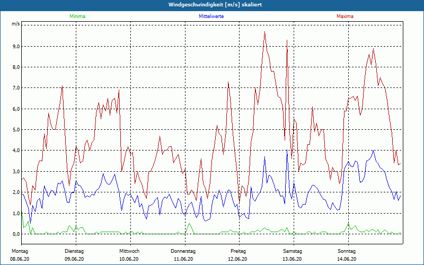Click the red Maxima peak on Sonntag afternoon

click(x=374, y=49)
